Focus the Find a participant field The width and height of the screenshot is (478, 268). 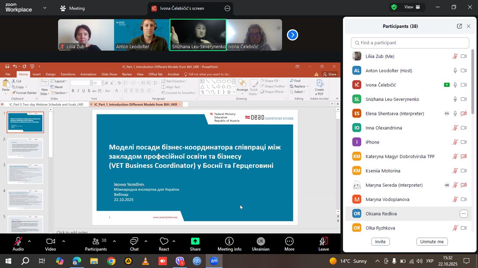410,43
